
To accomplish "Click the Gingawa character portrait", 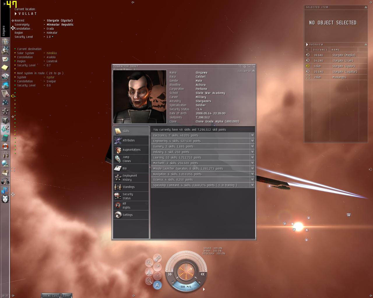I will click(140, 97).
